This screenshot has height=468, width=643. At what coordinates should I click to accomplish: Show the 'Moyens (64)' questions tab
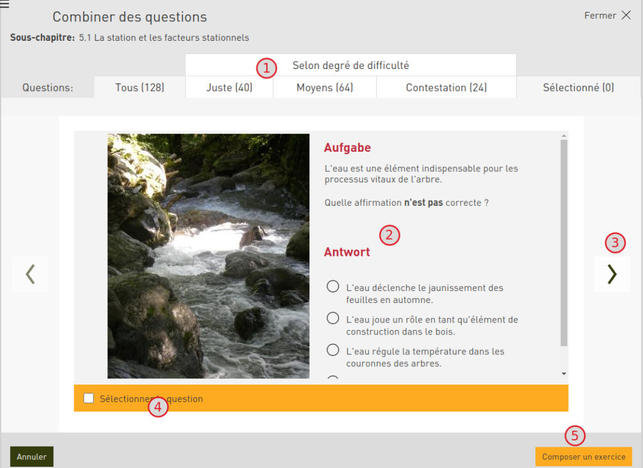tap(325, 88)
